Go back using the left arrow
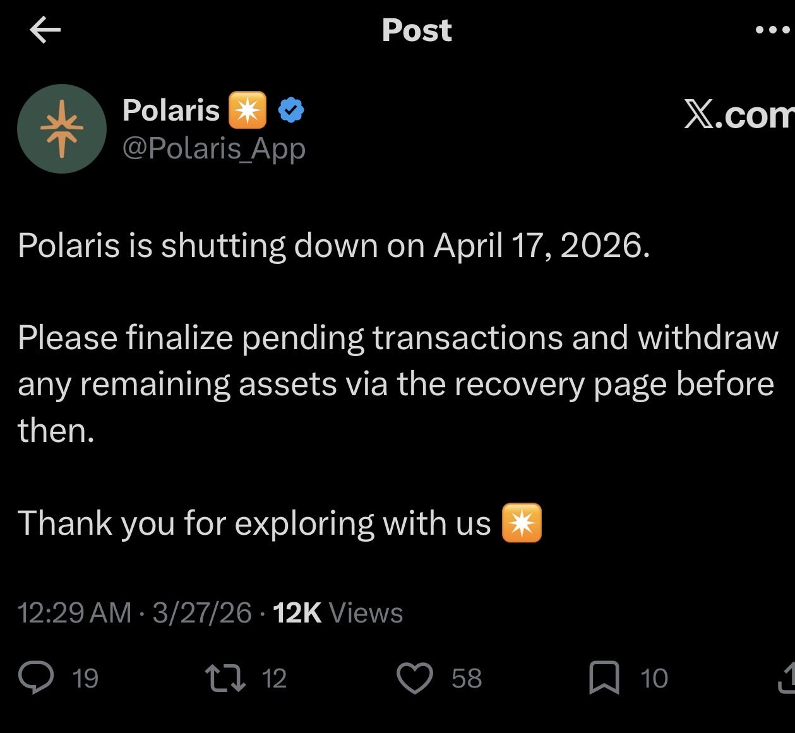This screenshot has width=795, height=733. 45,31
